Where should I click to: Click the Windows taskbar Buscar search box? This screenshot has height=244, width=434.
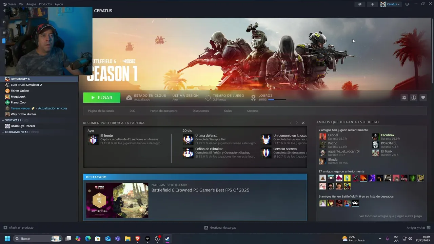[x=38, y=239]
